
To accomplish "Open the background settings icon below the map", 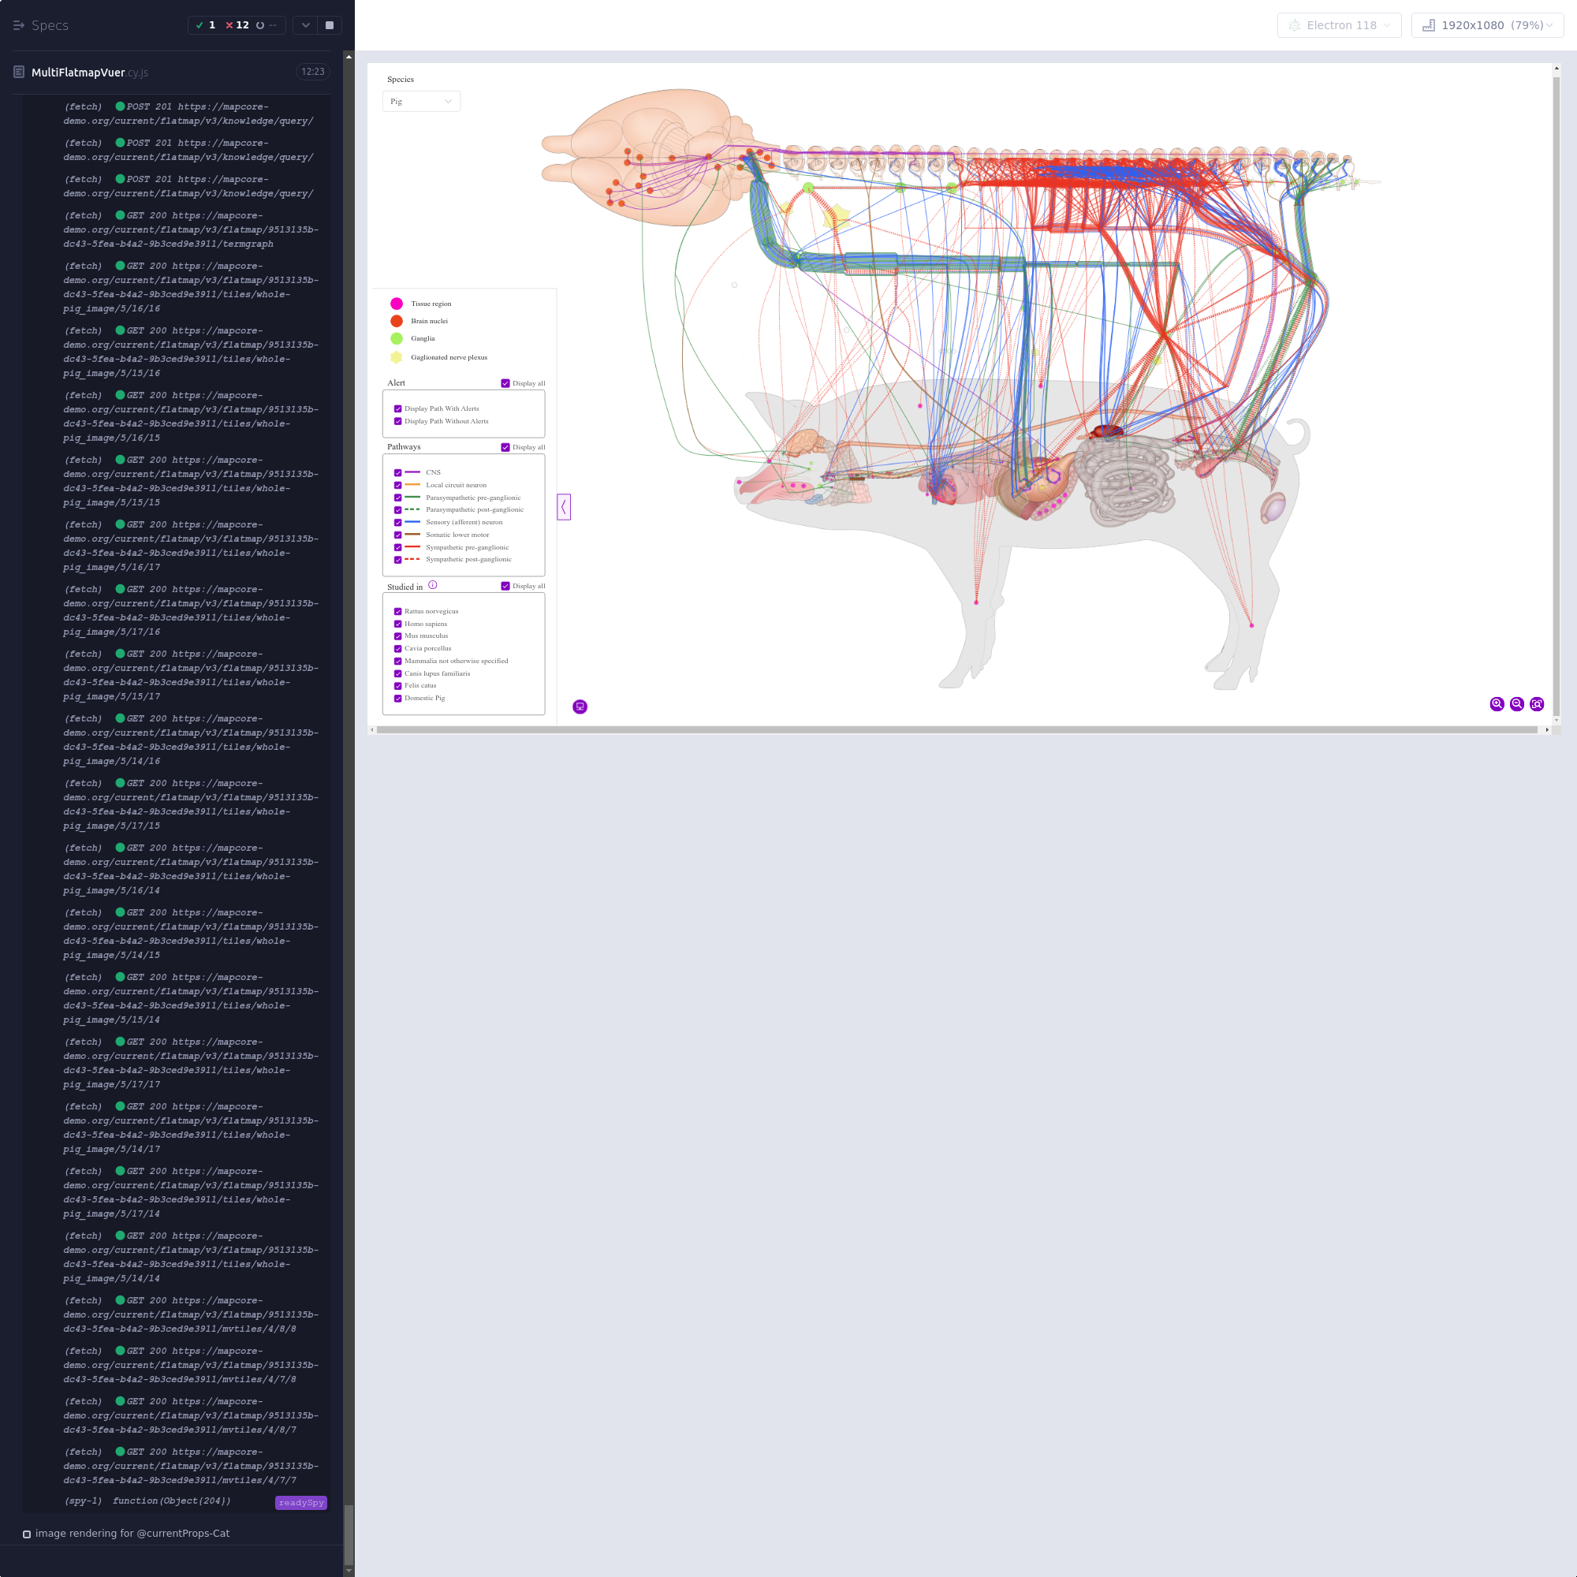I will 580,706.
